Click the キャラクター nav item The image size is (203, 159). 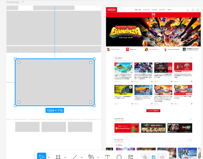[x=162, y=10]
